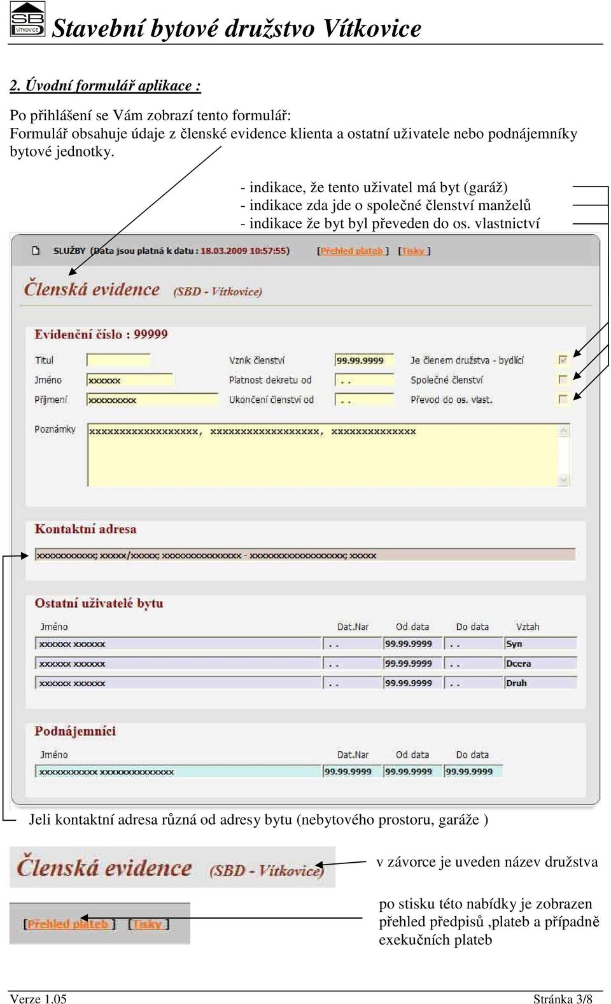
Task: Click the 'Ostatní uživatelé bytu' section heading
Action: [x=99, y=603]
